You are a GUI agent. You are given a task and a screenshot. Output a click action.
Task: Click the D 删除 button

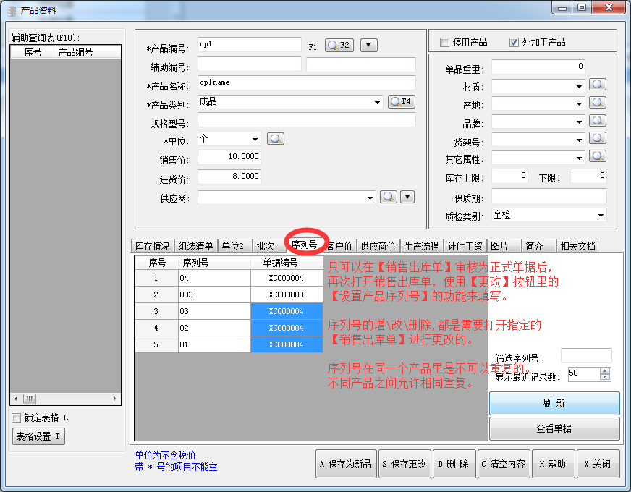click(454, 464)
